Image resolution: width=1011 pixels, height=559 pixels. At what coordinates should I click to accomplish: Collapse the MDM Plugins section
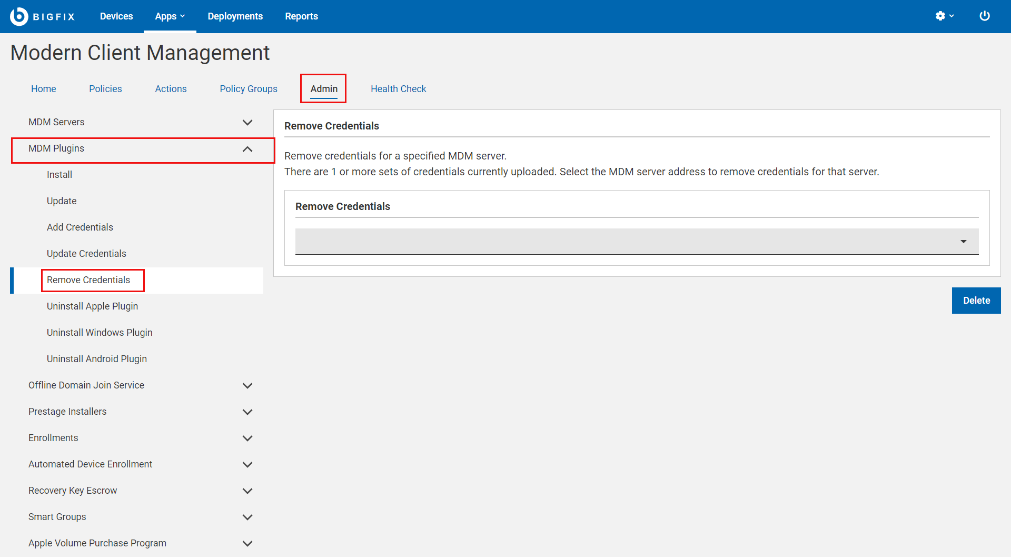pyautogui.click(x=247, y=149)
